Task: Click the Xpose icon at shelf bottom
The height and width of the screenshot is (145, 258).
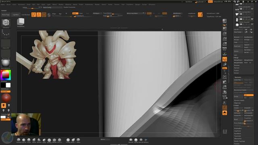Action: 225,131
